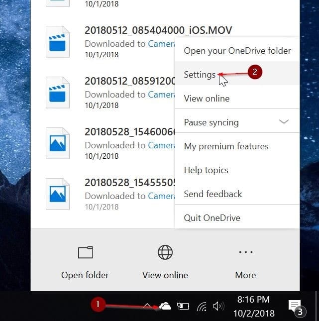The height and width of the screenshot is (321, 319).
Task: Click the Camera link under 20180528_1545550
Action: 162,196
